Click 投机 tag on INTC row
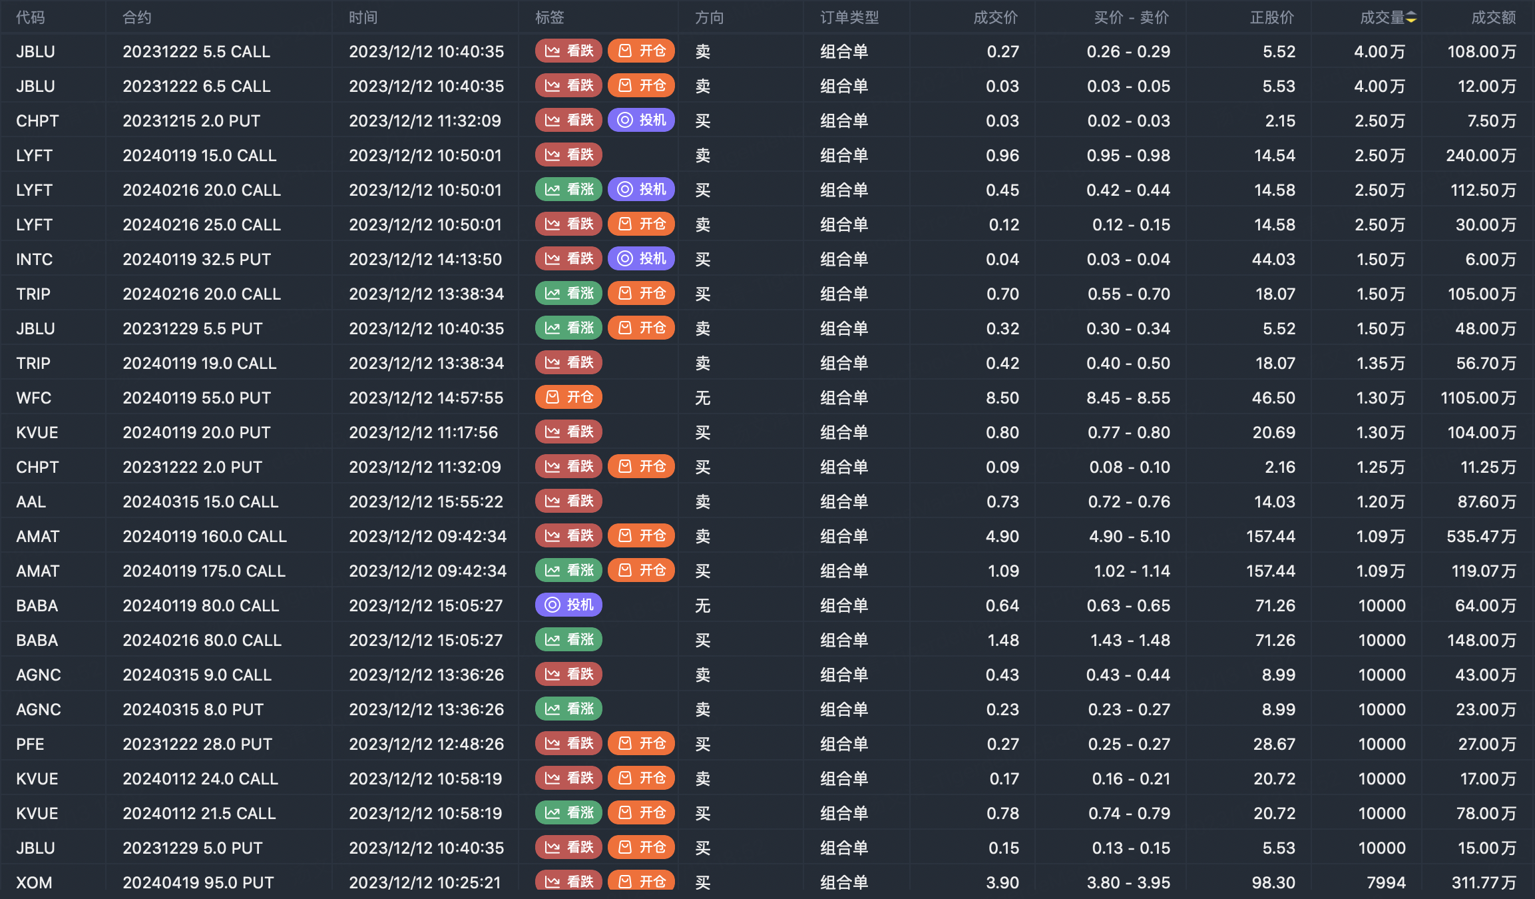Screen dimensions: 1535x899 pyautogui.click(x=641, y=259)
